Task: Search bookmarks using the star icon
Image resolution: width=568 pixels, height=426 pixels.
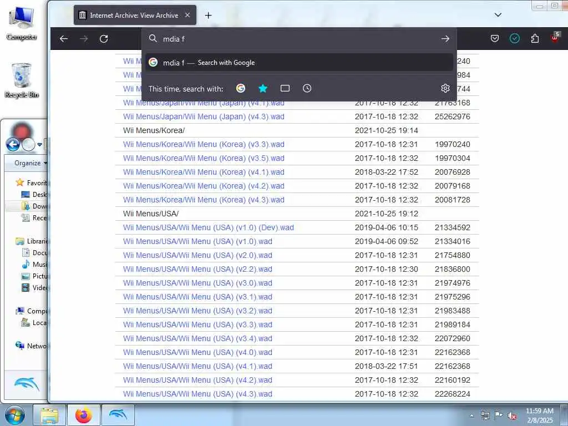Action: coord(263,88)
